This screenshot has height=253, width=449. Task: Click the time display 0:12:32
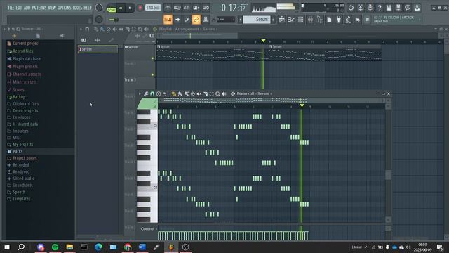pyautogui.click(x=234, y=8)
